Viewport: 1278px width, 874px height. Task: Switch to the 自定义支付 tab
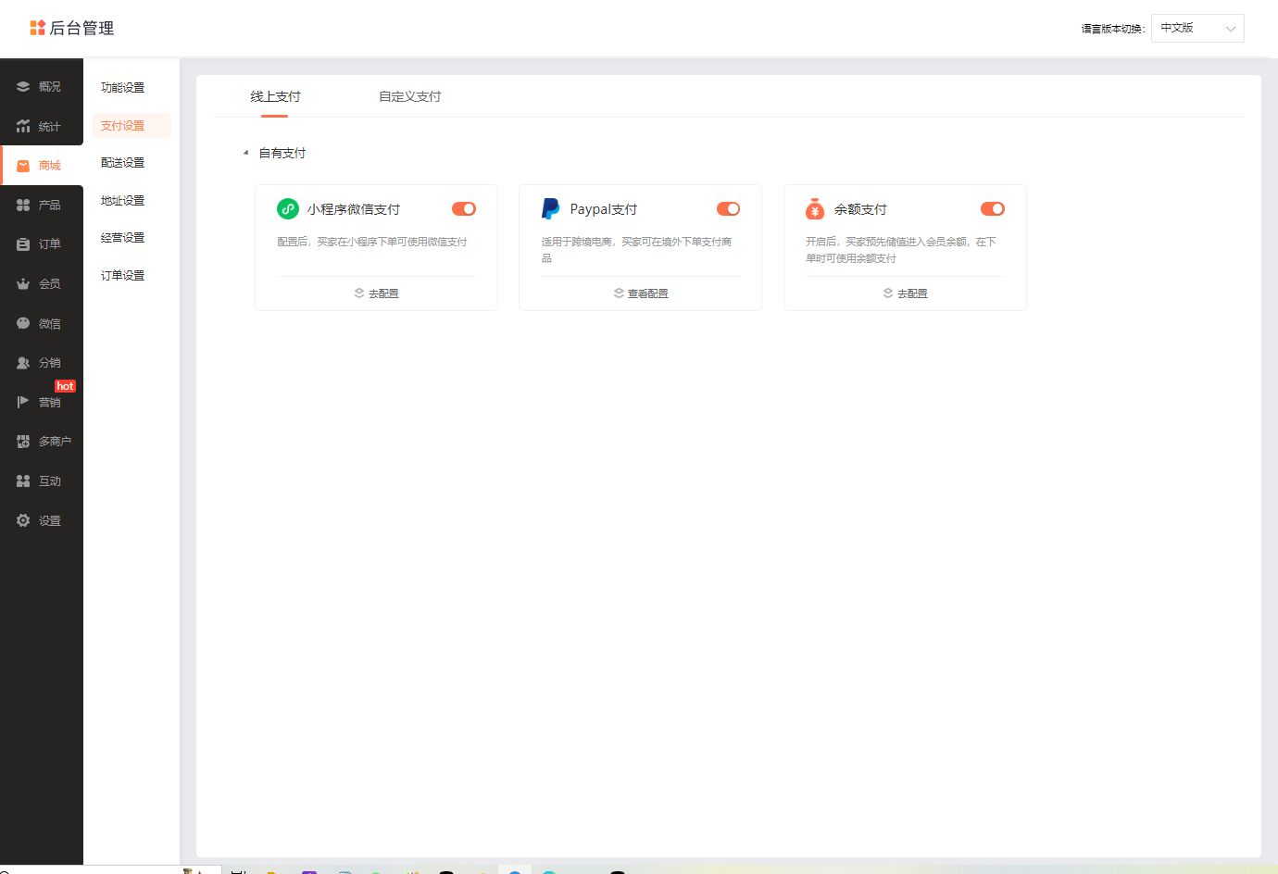pos(409,96)
